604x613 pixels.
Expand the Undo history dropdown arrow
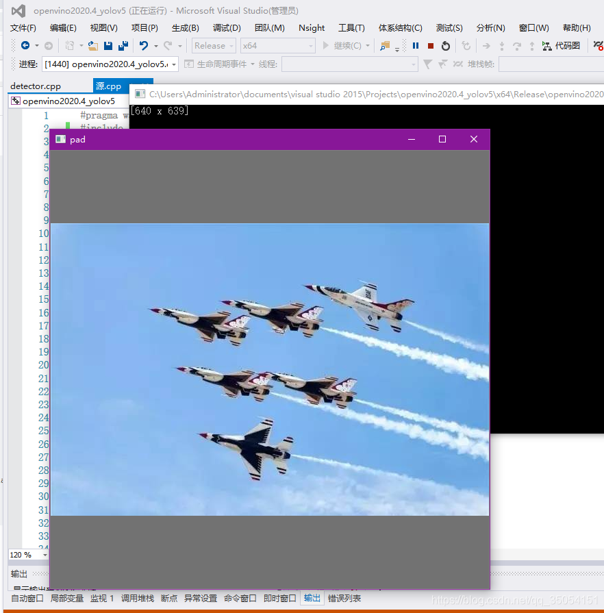pos(155,46)
